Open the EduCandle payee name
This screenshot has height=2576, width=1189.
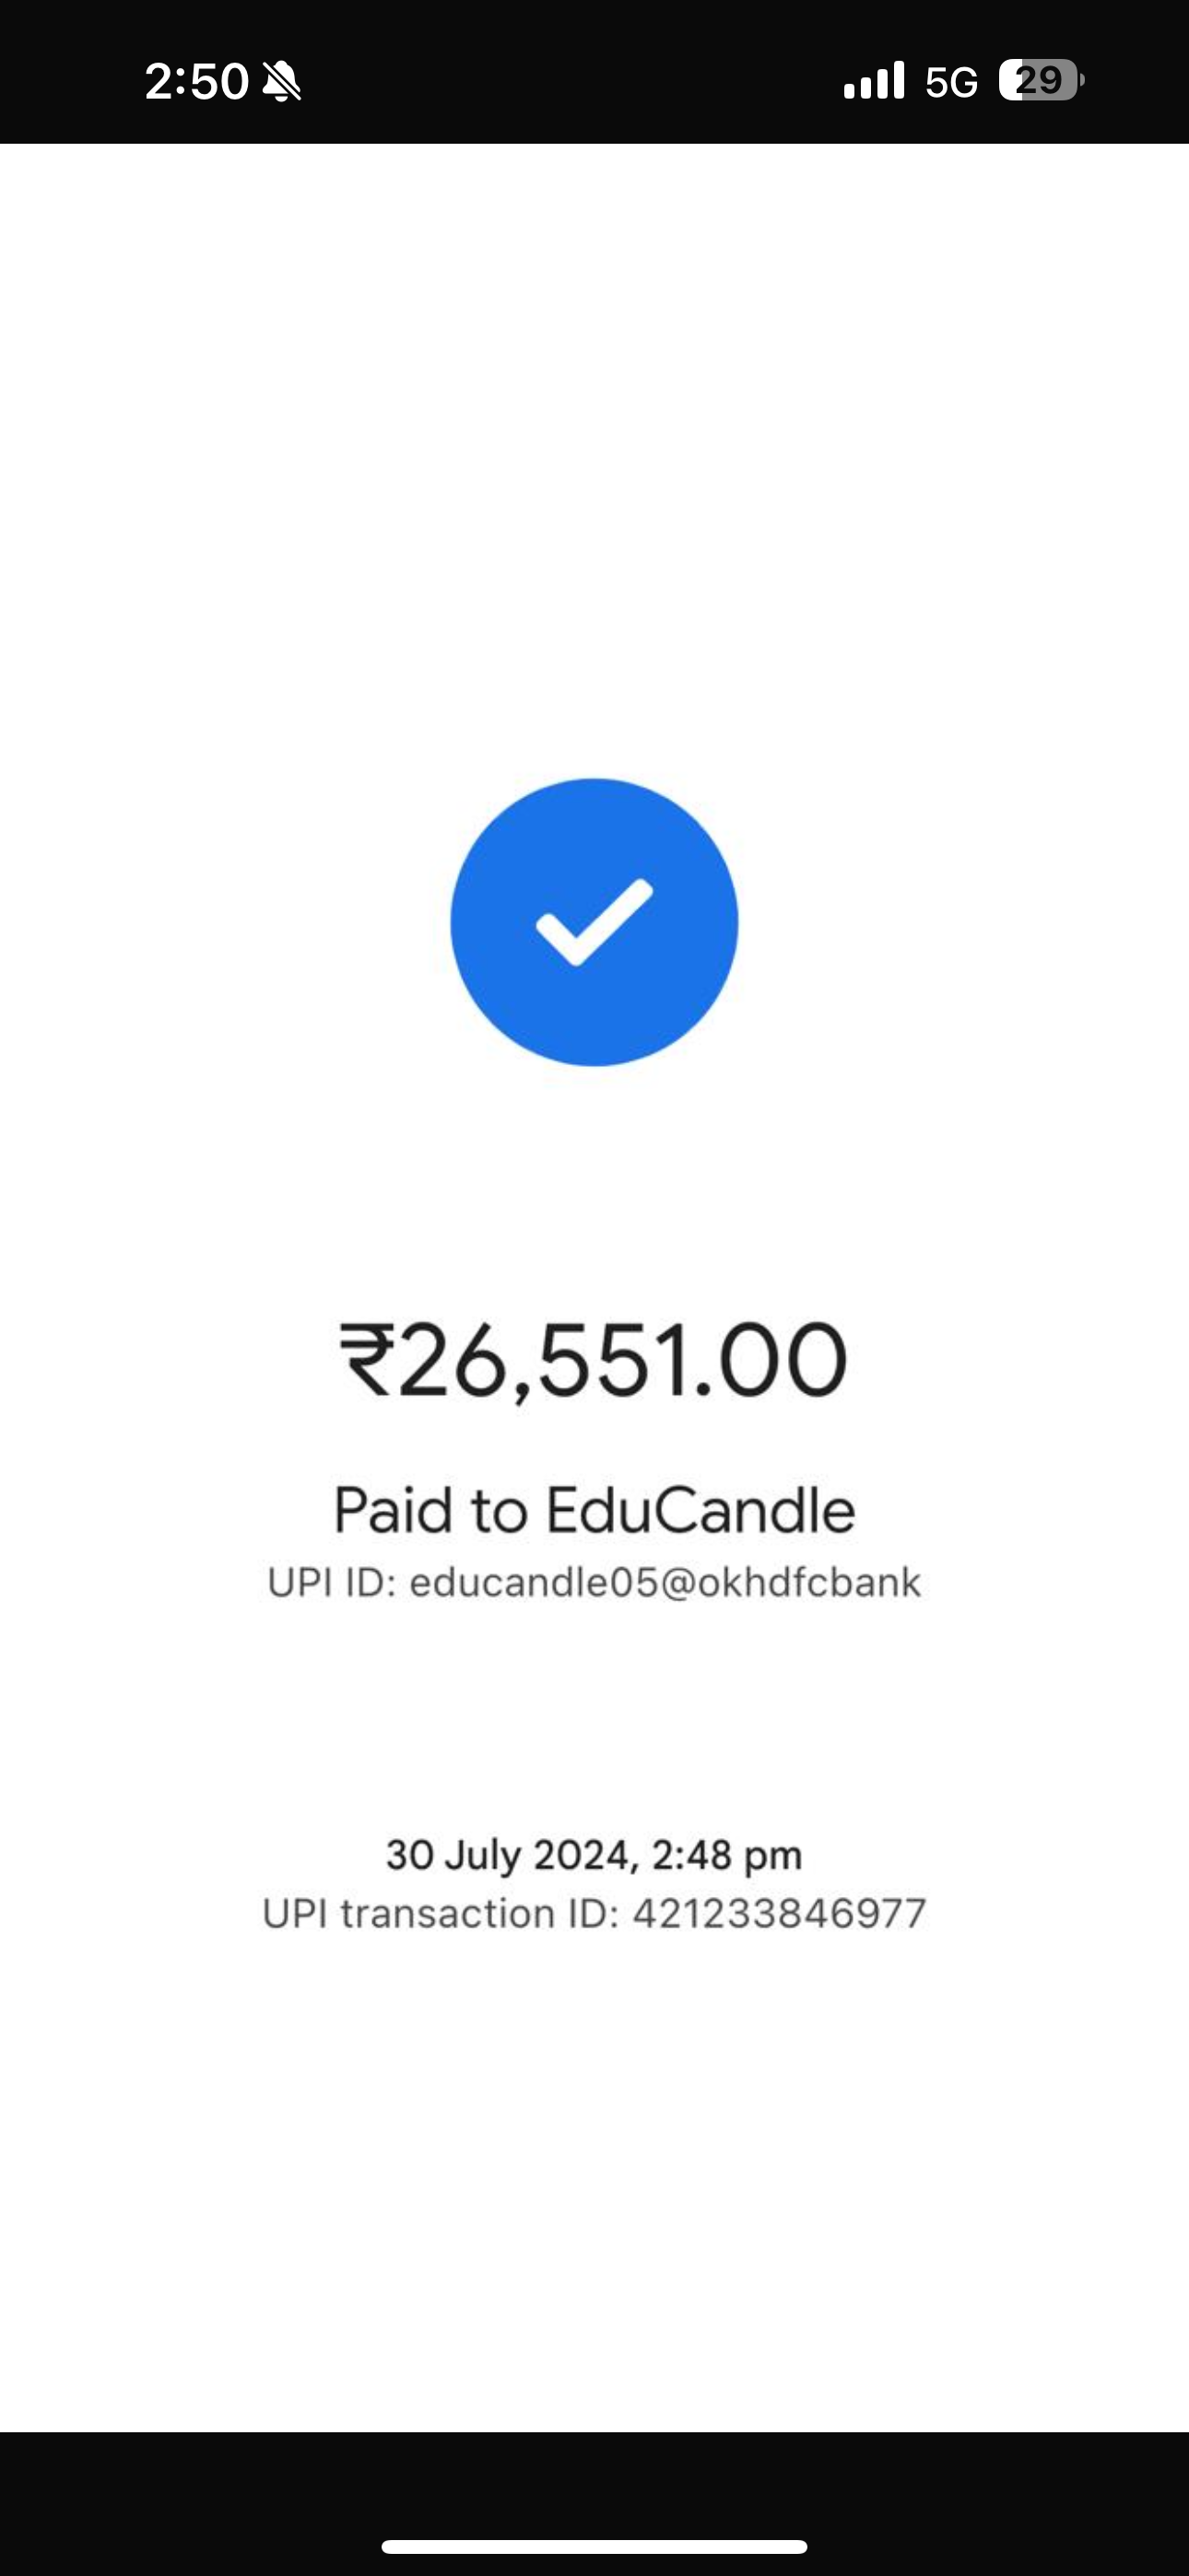[x=700, y=1510]
